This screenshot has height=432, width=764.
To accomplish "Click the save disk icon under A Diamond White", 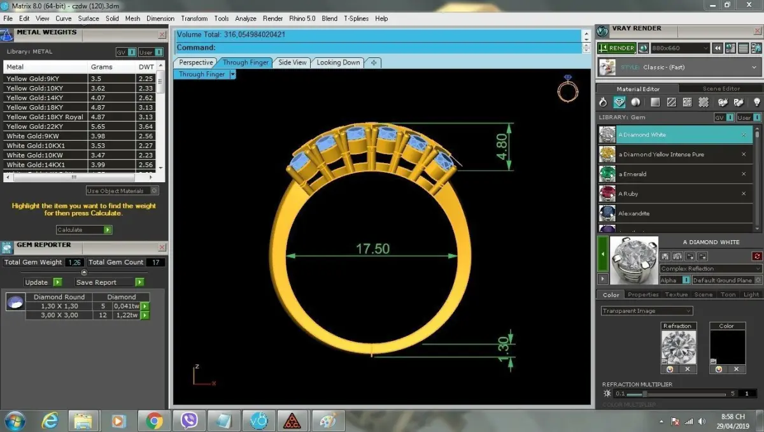I will pos(665,256).
